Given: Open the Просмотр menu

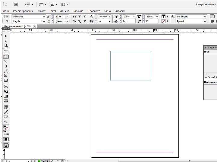Looking at the screenshot, I should point(94,11).
